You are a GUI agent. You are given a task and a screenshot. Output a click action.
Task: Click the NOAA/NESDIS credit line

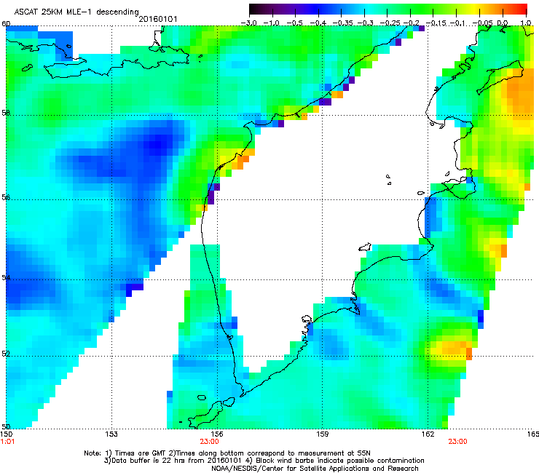click(x=315, y=468)
